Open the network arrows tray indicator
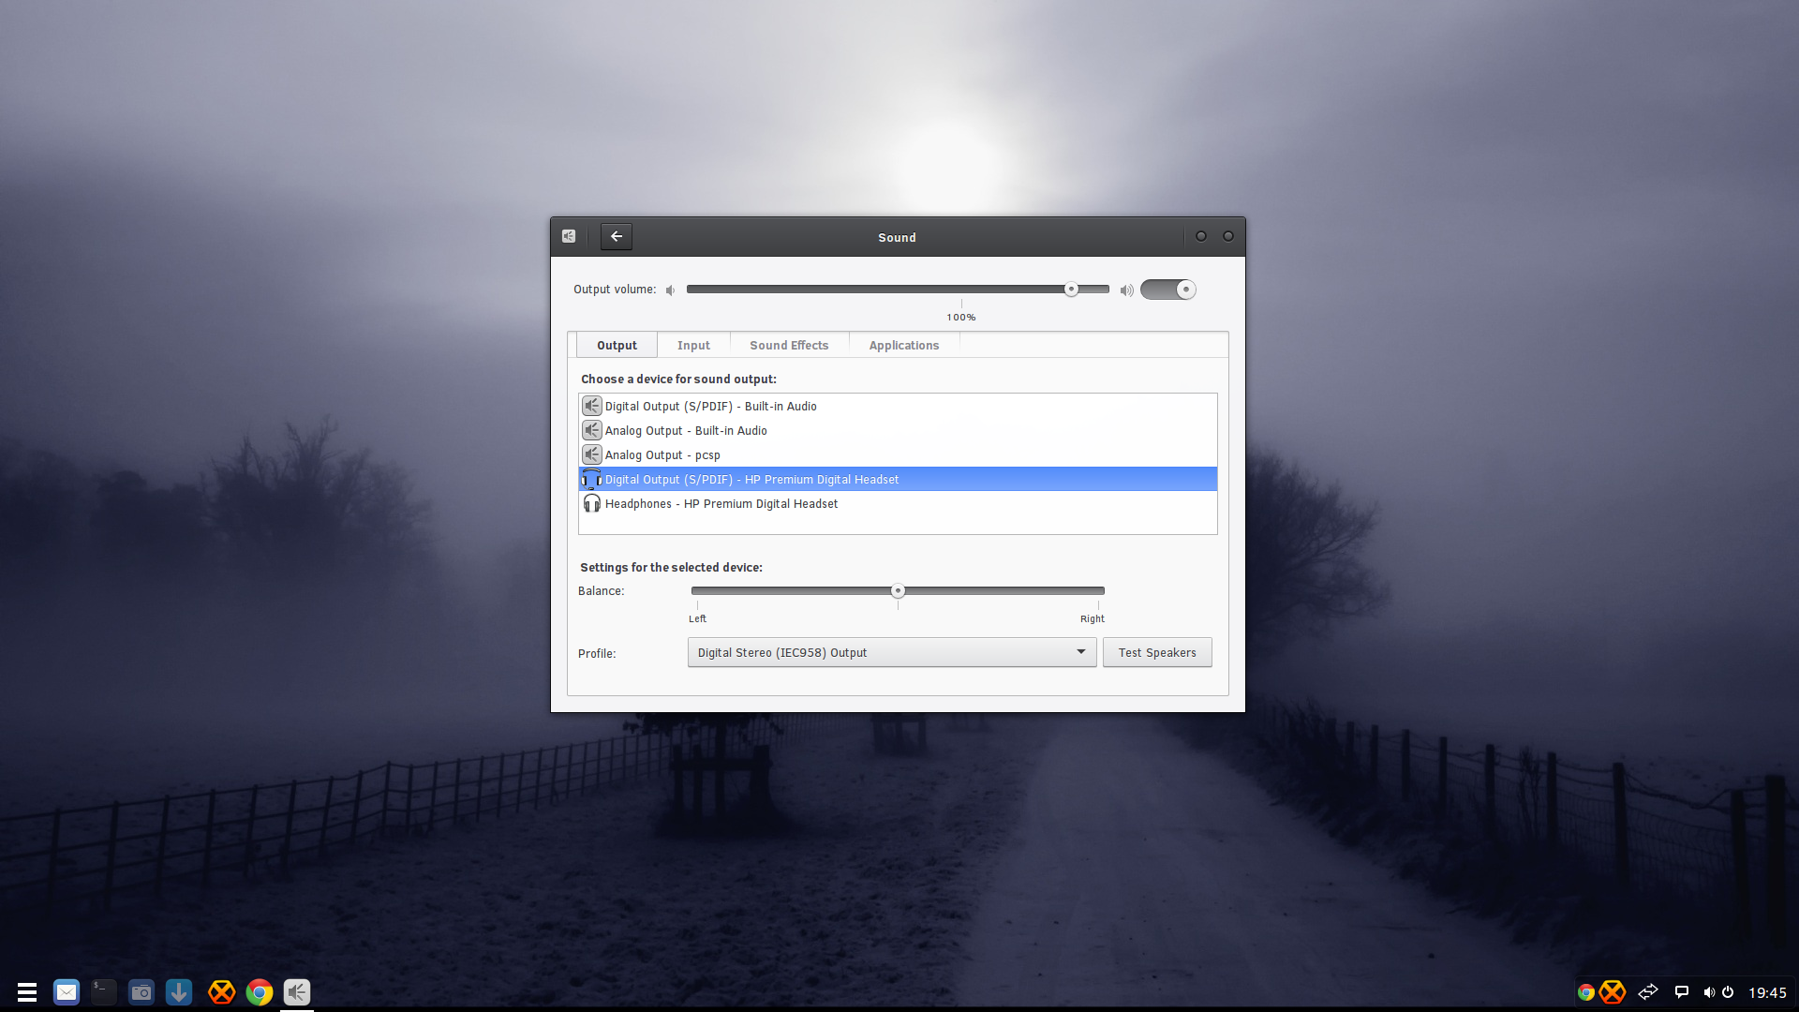 pyautogui.click(x=1648, y=992)
